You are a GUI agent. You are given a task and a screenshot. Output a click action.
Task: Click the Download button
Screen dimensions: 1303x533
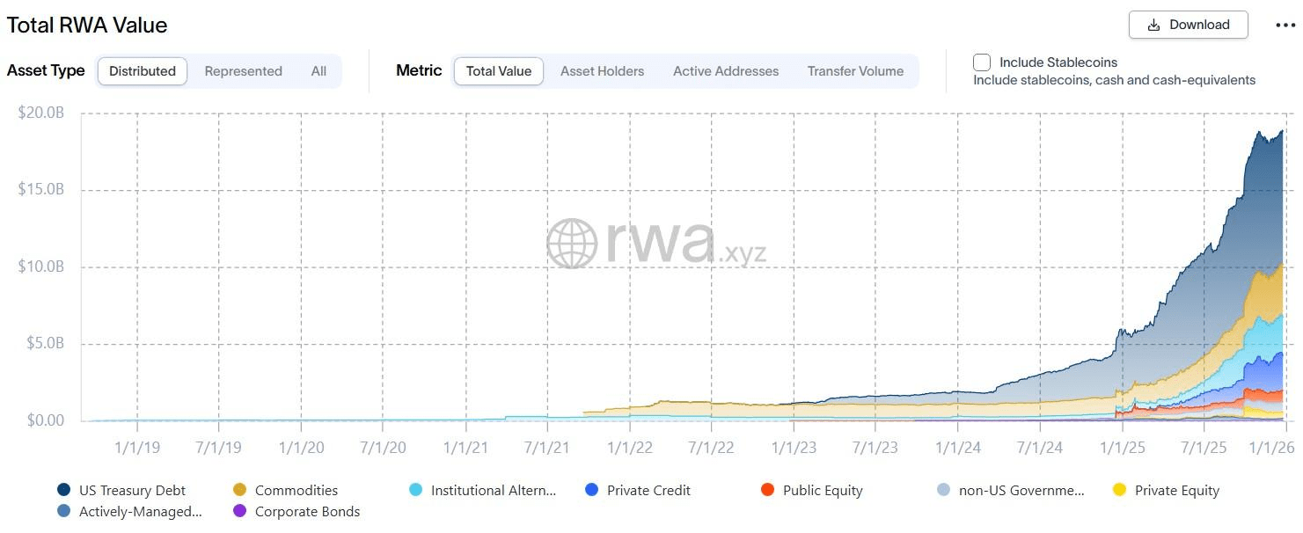[1188, 25]
